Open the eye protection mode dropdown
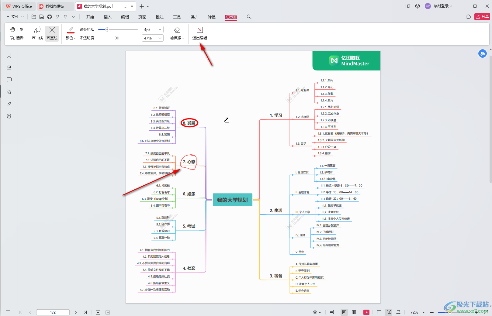Image resolution: width=492 pixels, height=316 pixels. pyautogui.click(x=317, y=312)
